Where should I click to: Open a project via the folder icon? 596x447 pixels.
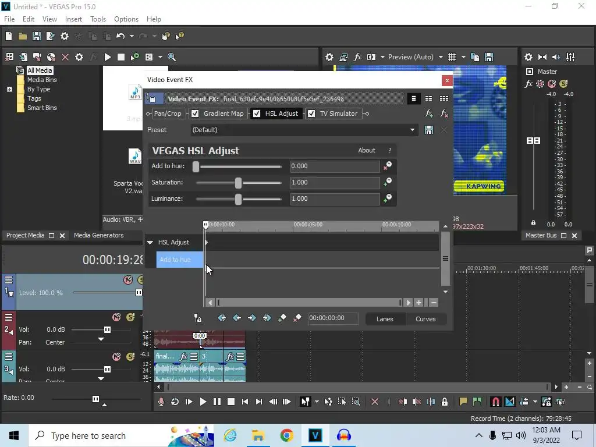pyautogui.click(x=23, y=36)
